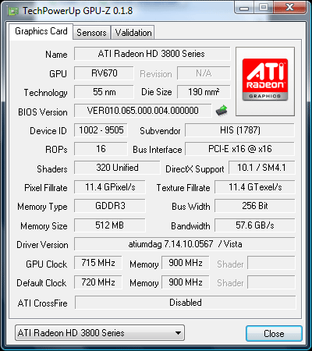Click the Bandwidth value 57.6 GB/s
Screen dimensions: 312x351
coord(255,225)
